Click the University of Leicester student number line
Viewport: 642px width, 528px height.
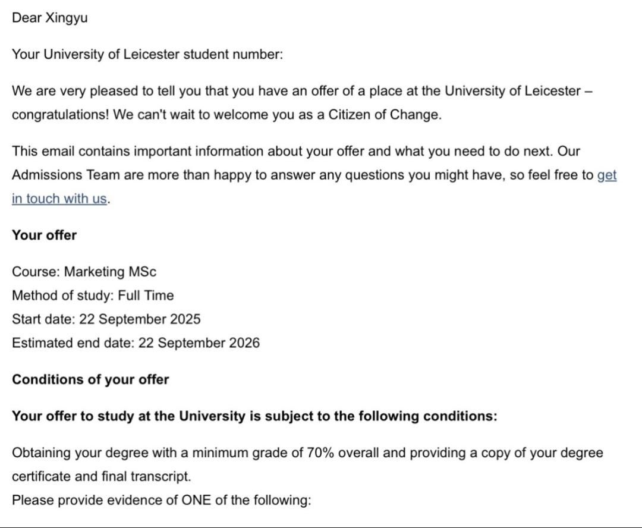(147, 55)
